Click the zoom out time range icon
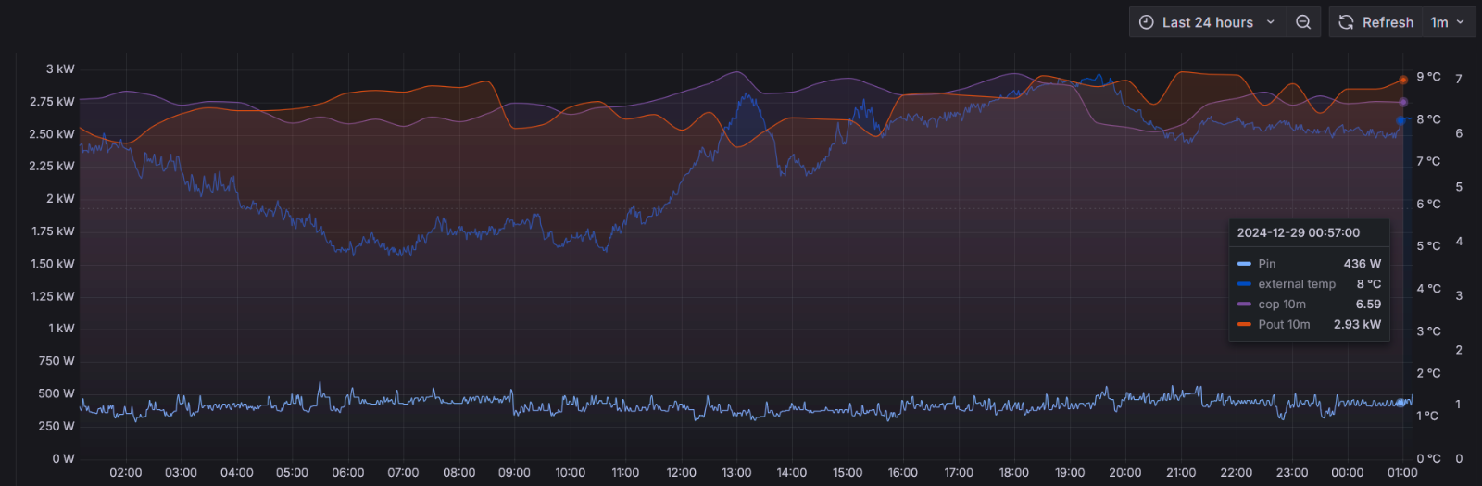Image resolution: width=1482 pixels, height=486 pixels. (1303, 22)
